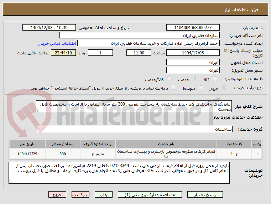Click the کد خدمت column header
The image size is (271, 204).
click(234, 144)
